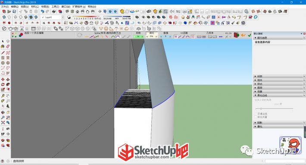
Task: Click the blue Undo arrow
Action: pos(42,12)
